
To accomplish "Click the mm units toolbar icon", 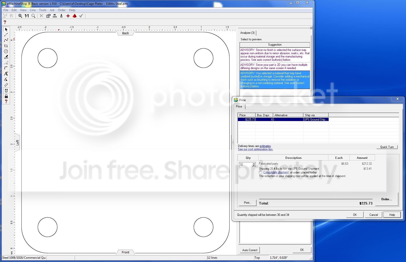I will [55, 16].
